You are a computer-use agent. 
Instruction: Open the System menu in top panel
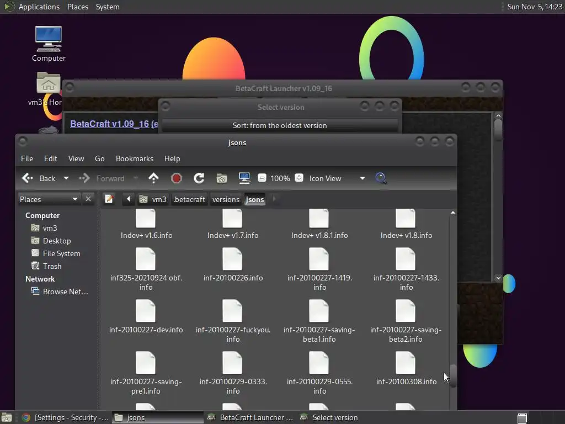coord(108,7)
